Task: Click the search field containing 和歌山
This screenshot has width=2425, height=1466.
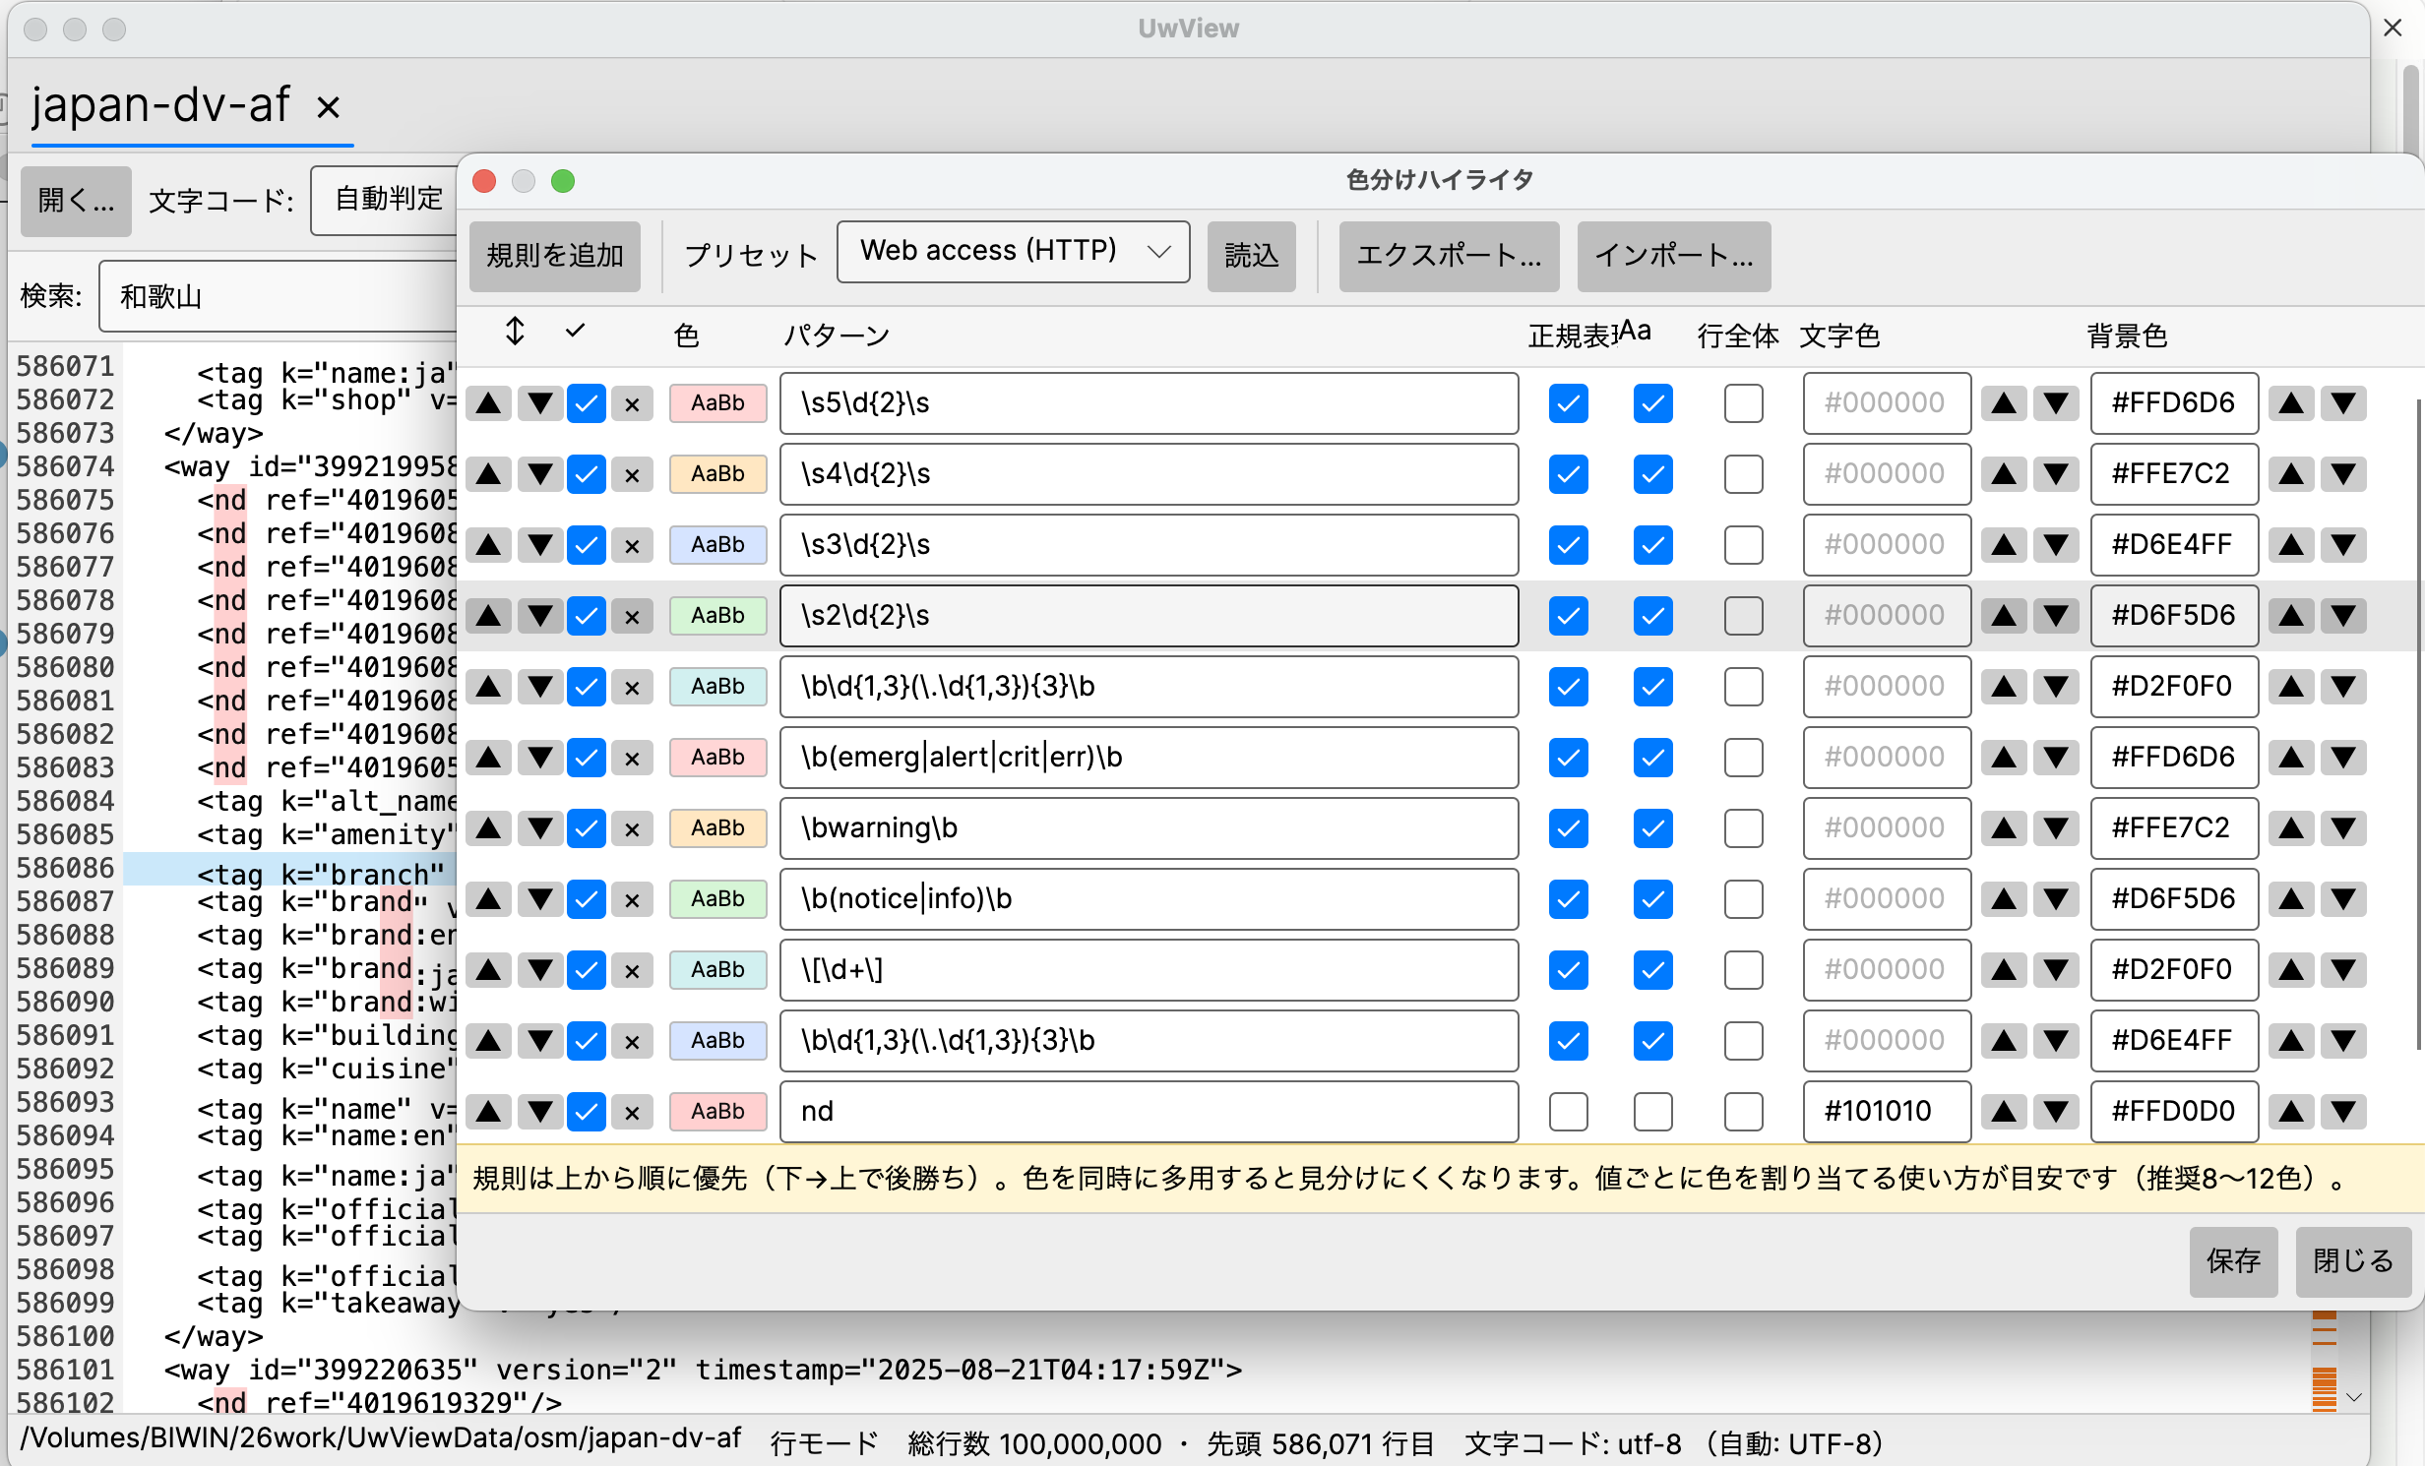Action: 279,296
